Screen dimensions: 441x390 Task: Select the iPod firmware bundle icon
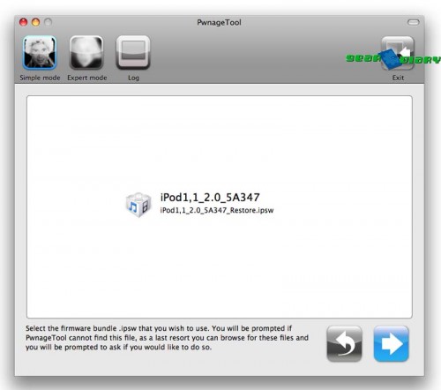coord(138,205)
